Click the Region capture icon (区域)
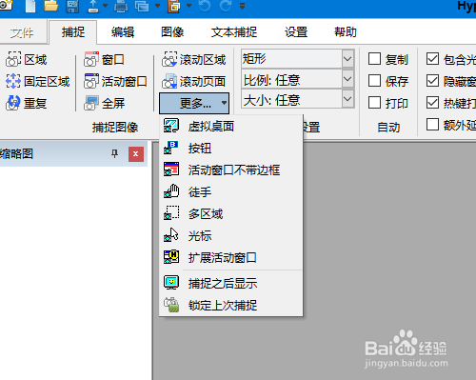The image size is (476, 380). click(x=13, y=59)
